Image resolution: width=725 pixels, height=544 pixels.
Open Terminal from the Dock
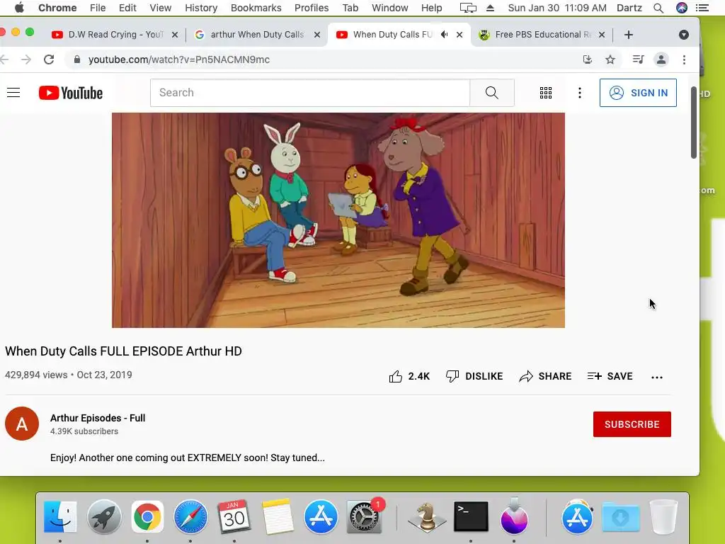471,516
